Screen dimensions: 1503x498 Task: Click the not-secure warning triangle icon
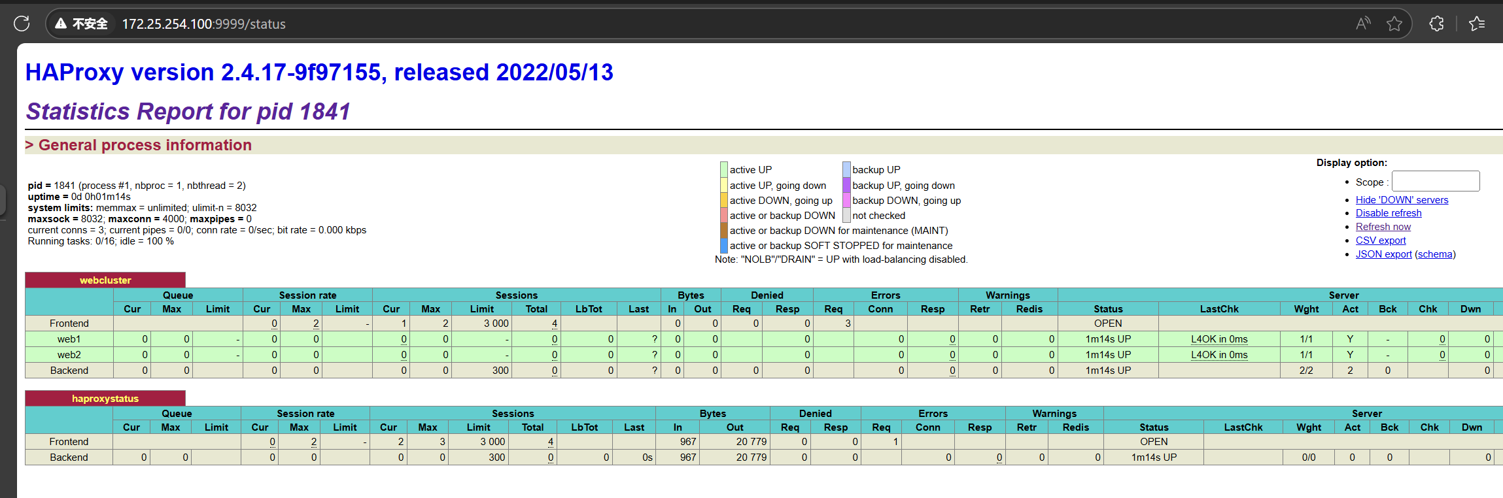click(x=61, y=24)
